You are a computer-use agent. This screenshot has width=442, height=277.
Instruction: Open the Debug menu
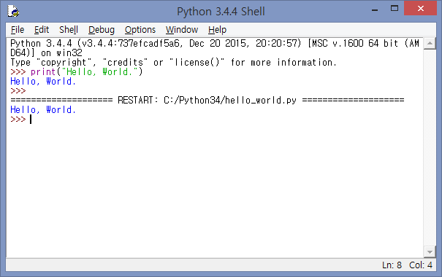[x=102, y=30]
